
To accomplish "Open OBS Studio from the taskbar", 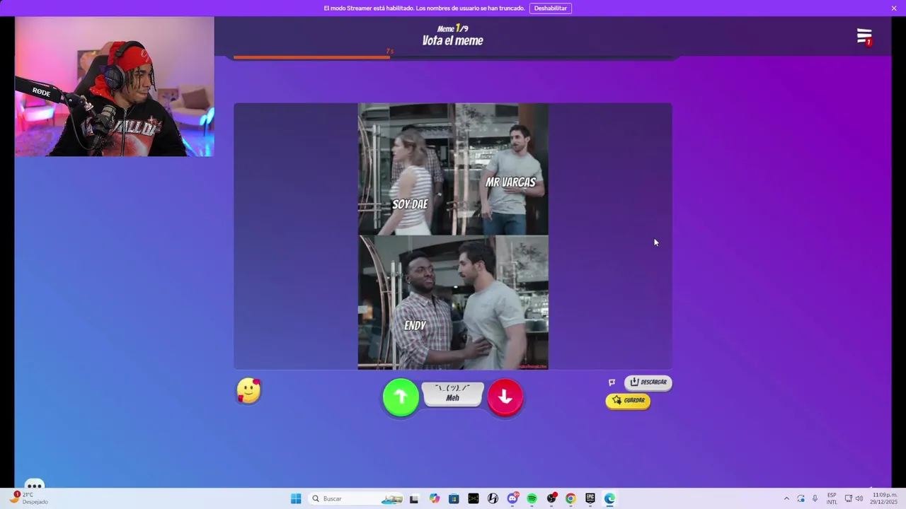I will pyautogui.click(x=551, y=498).
